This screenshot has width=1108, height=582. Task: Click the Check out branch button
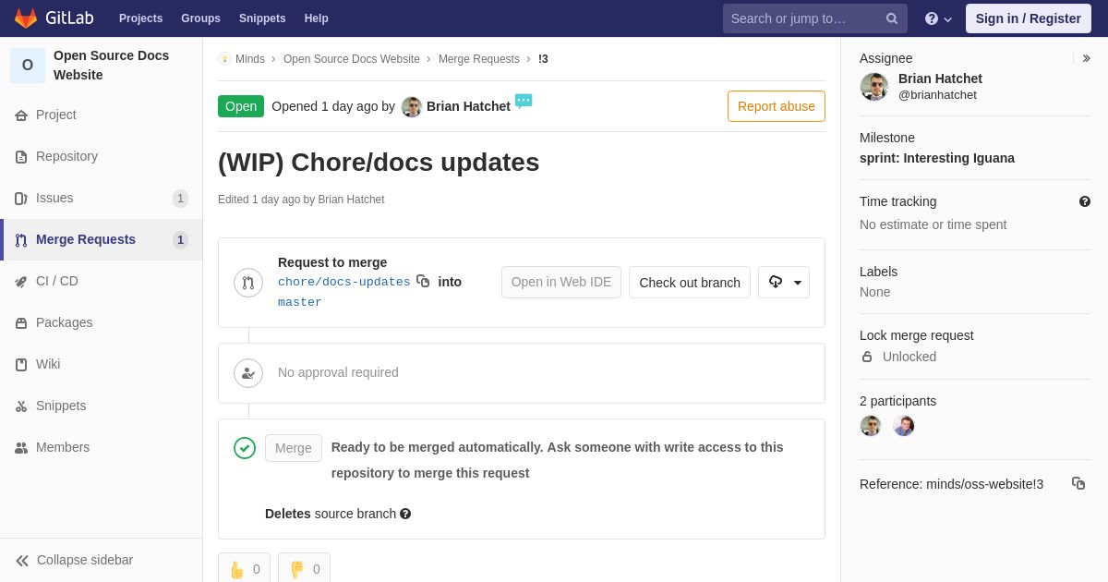(690, 282)
